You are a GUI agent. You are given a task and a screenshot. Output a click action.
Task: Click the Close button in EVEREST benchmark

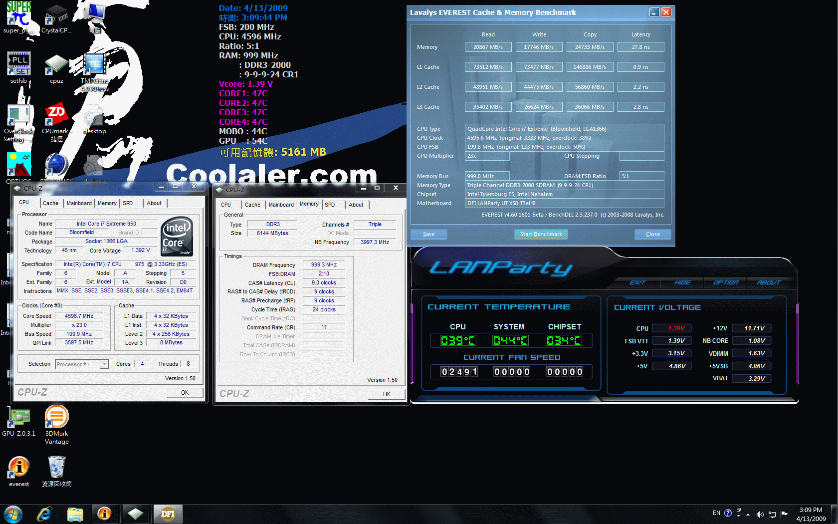tap(652, 234)
